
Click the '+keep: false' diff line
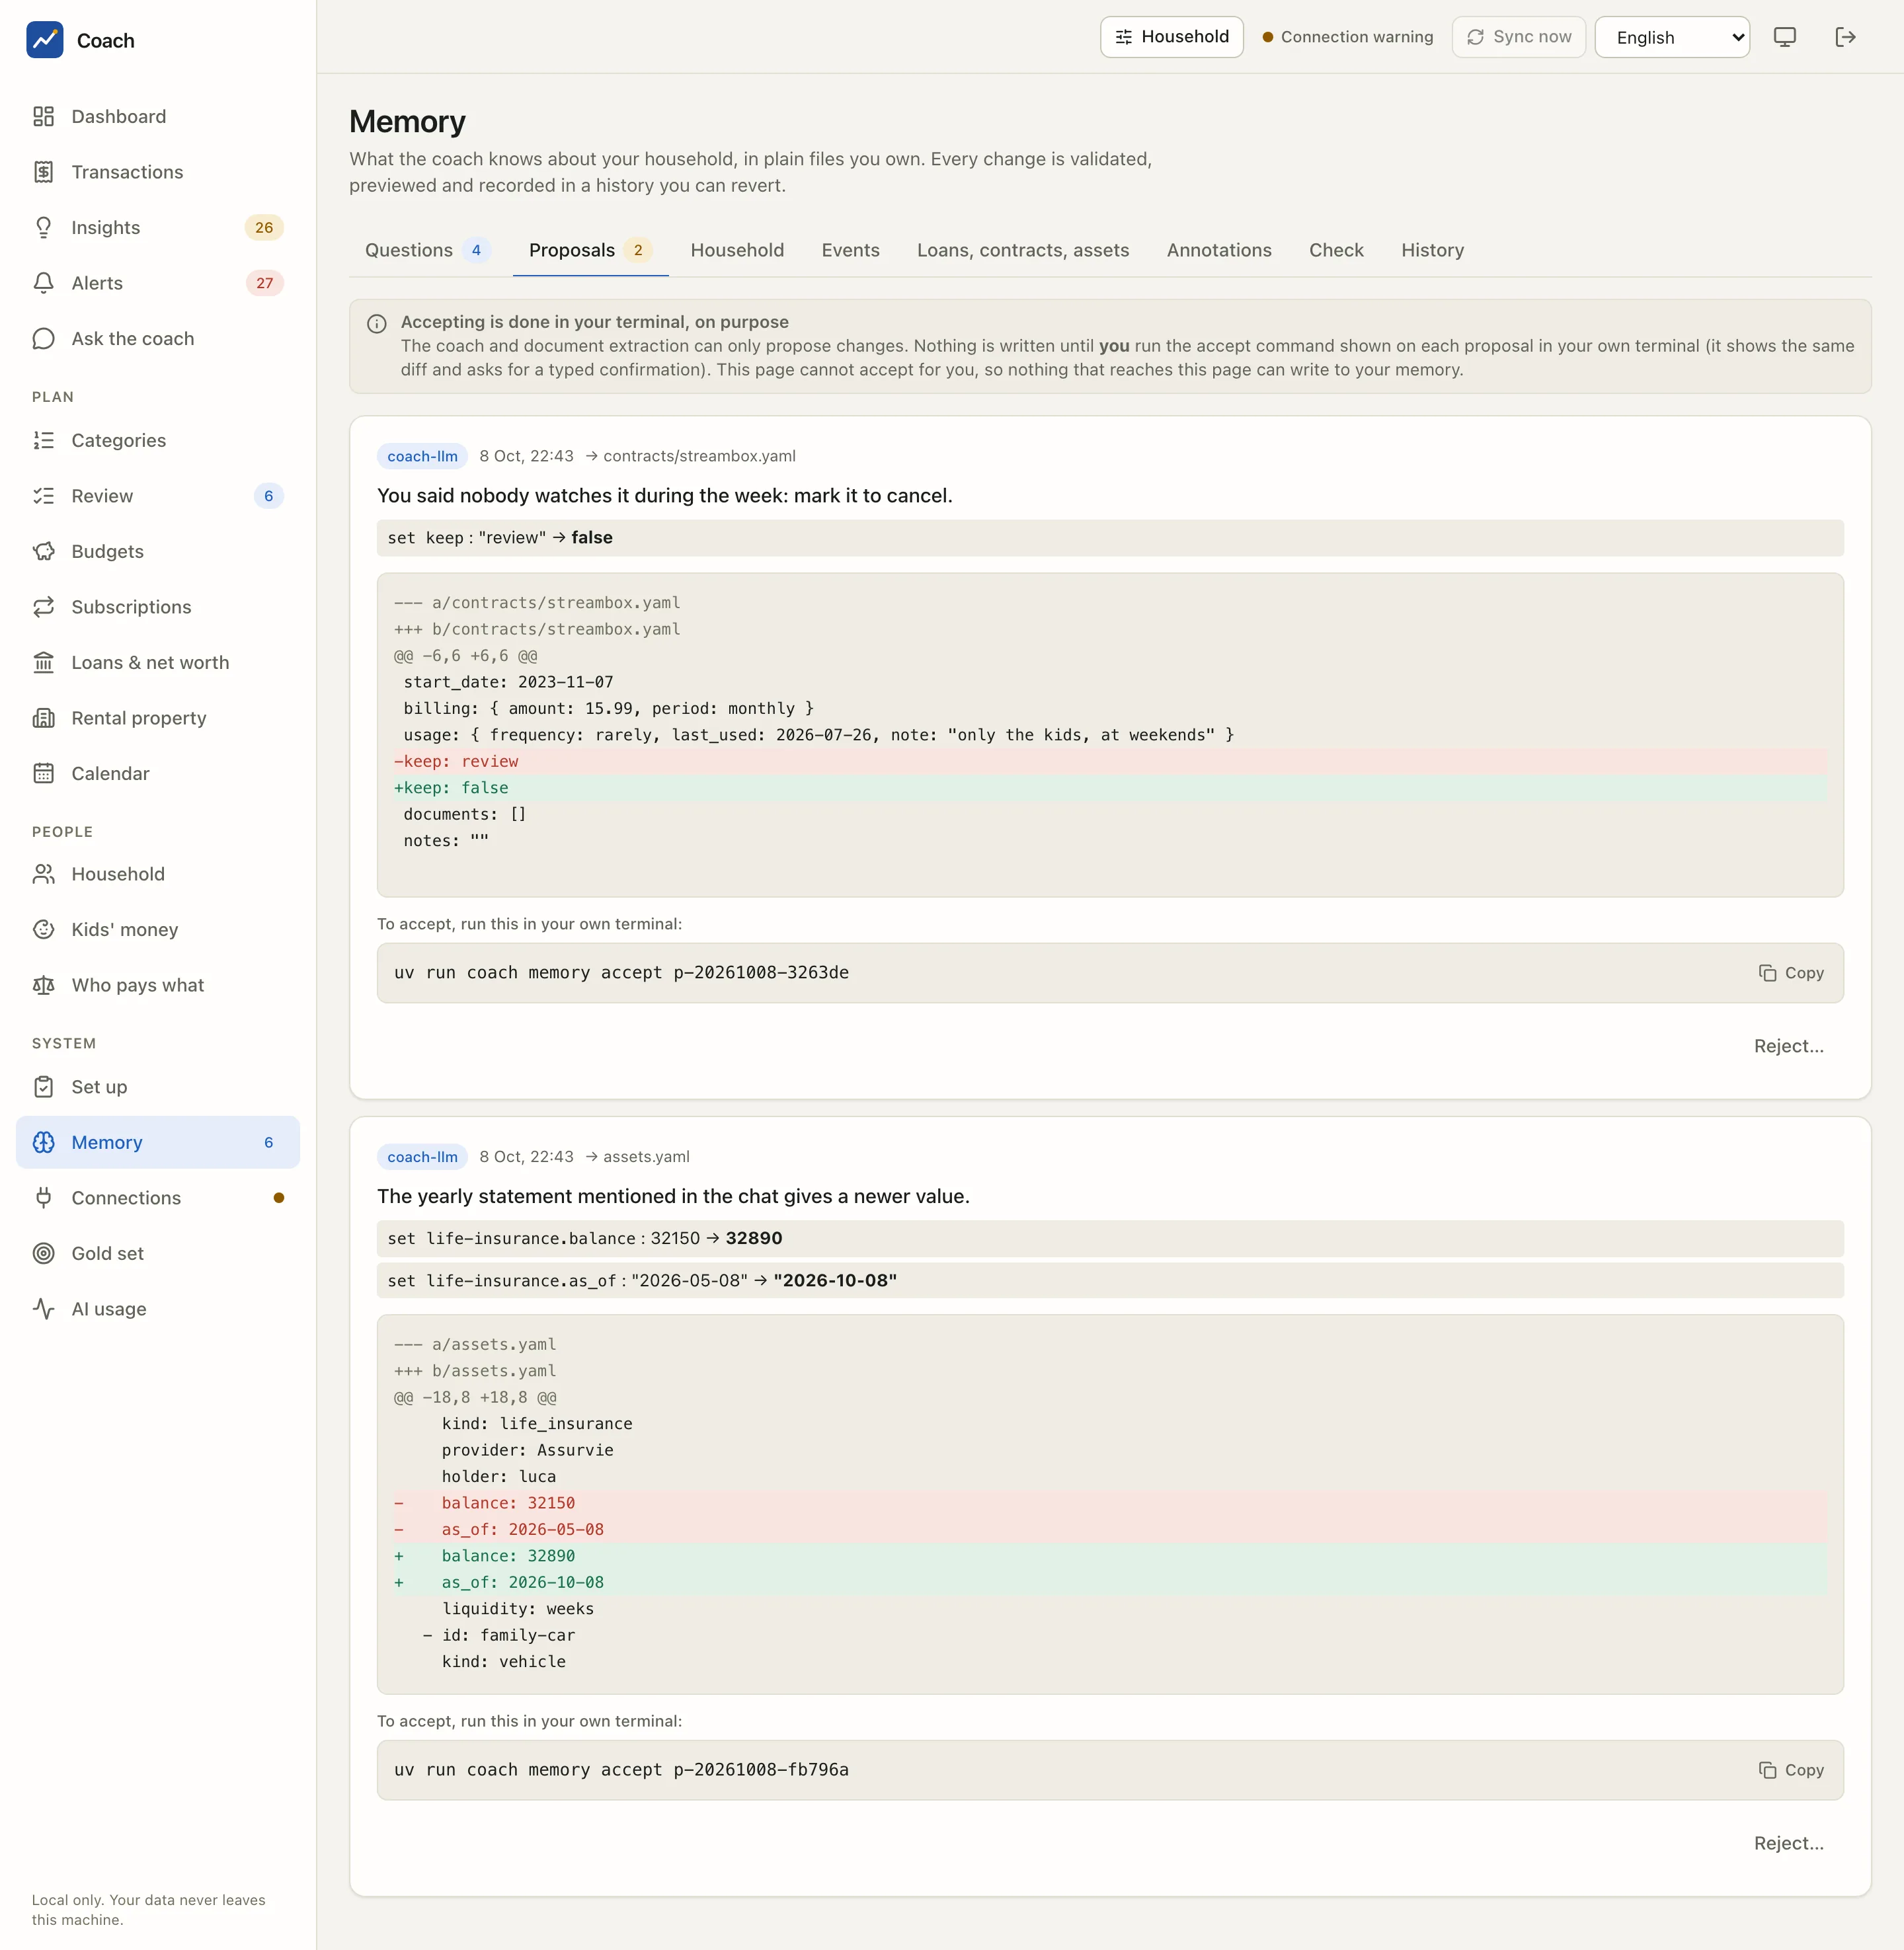click(1110, 788)
